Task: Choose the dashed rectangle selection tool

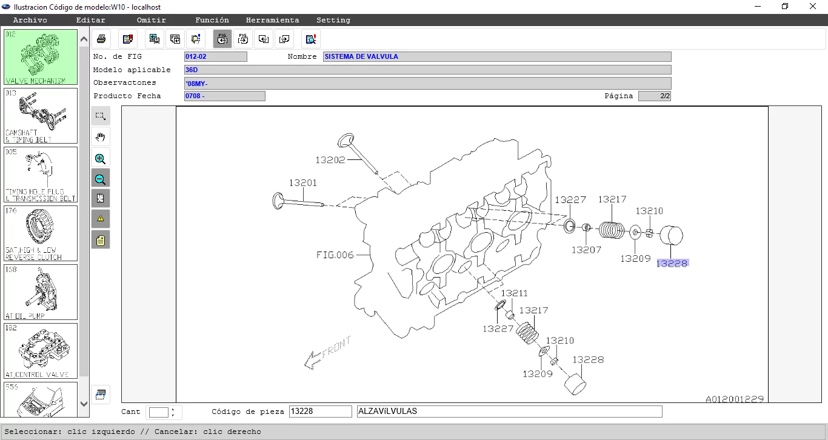Action: tap(101, 116)
